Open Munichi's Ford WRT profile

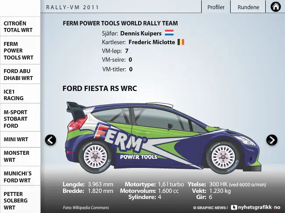20,177
